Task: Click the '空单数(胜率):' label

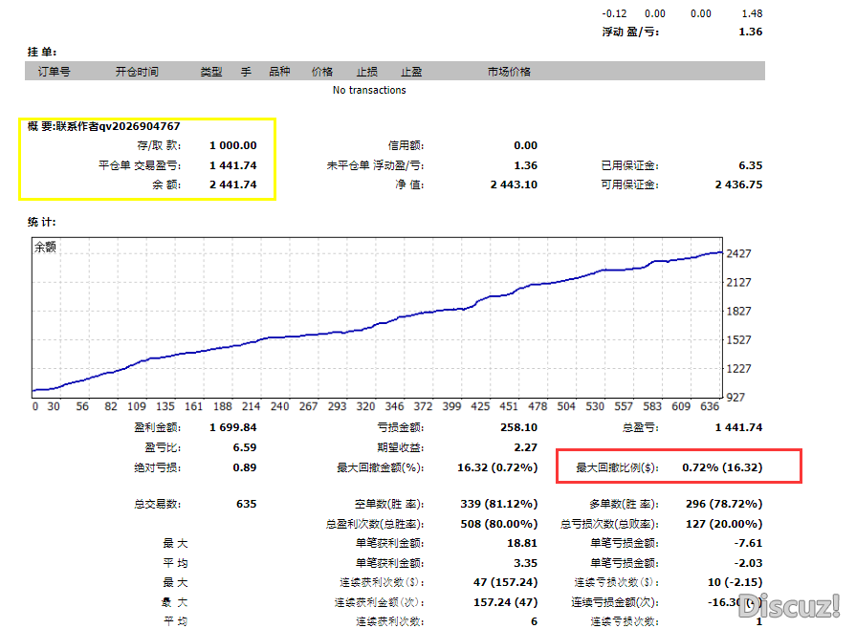Action: tap(389, 504)
